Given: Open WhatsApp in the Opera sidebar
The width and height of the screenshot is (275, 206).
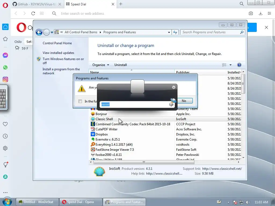Looking at the screenshot, I should click(x=5, y=67).
